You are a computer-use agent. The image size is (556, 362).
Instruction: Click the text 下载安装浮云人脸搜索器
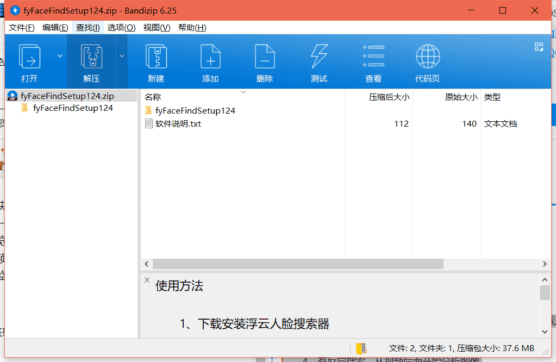[x=264, y=324]
